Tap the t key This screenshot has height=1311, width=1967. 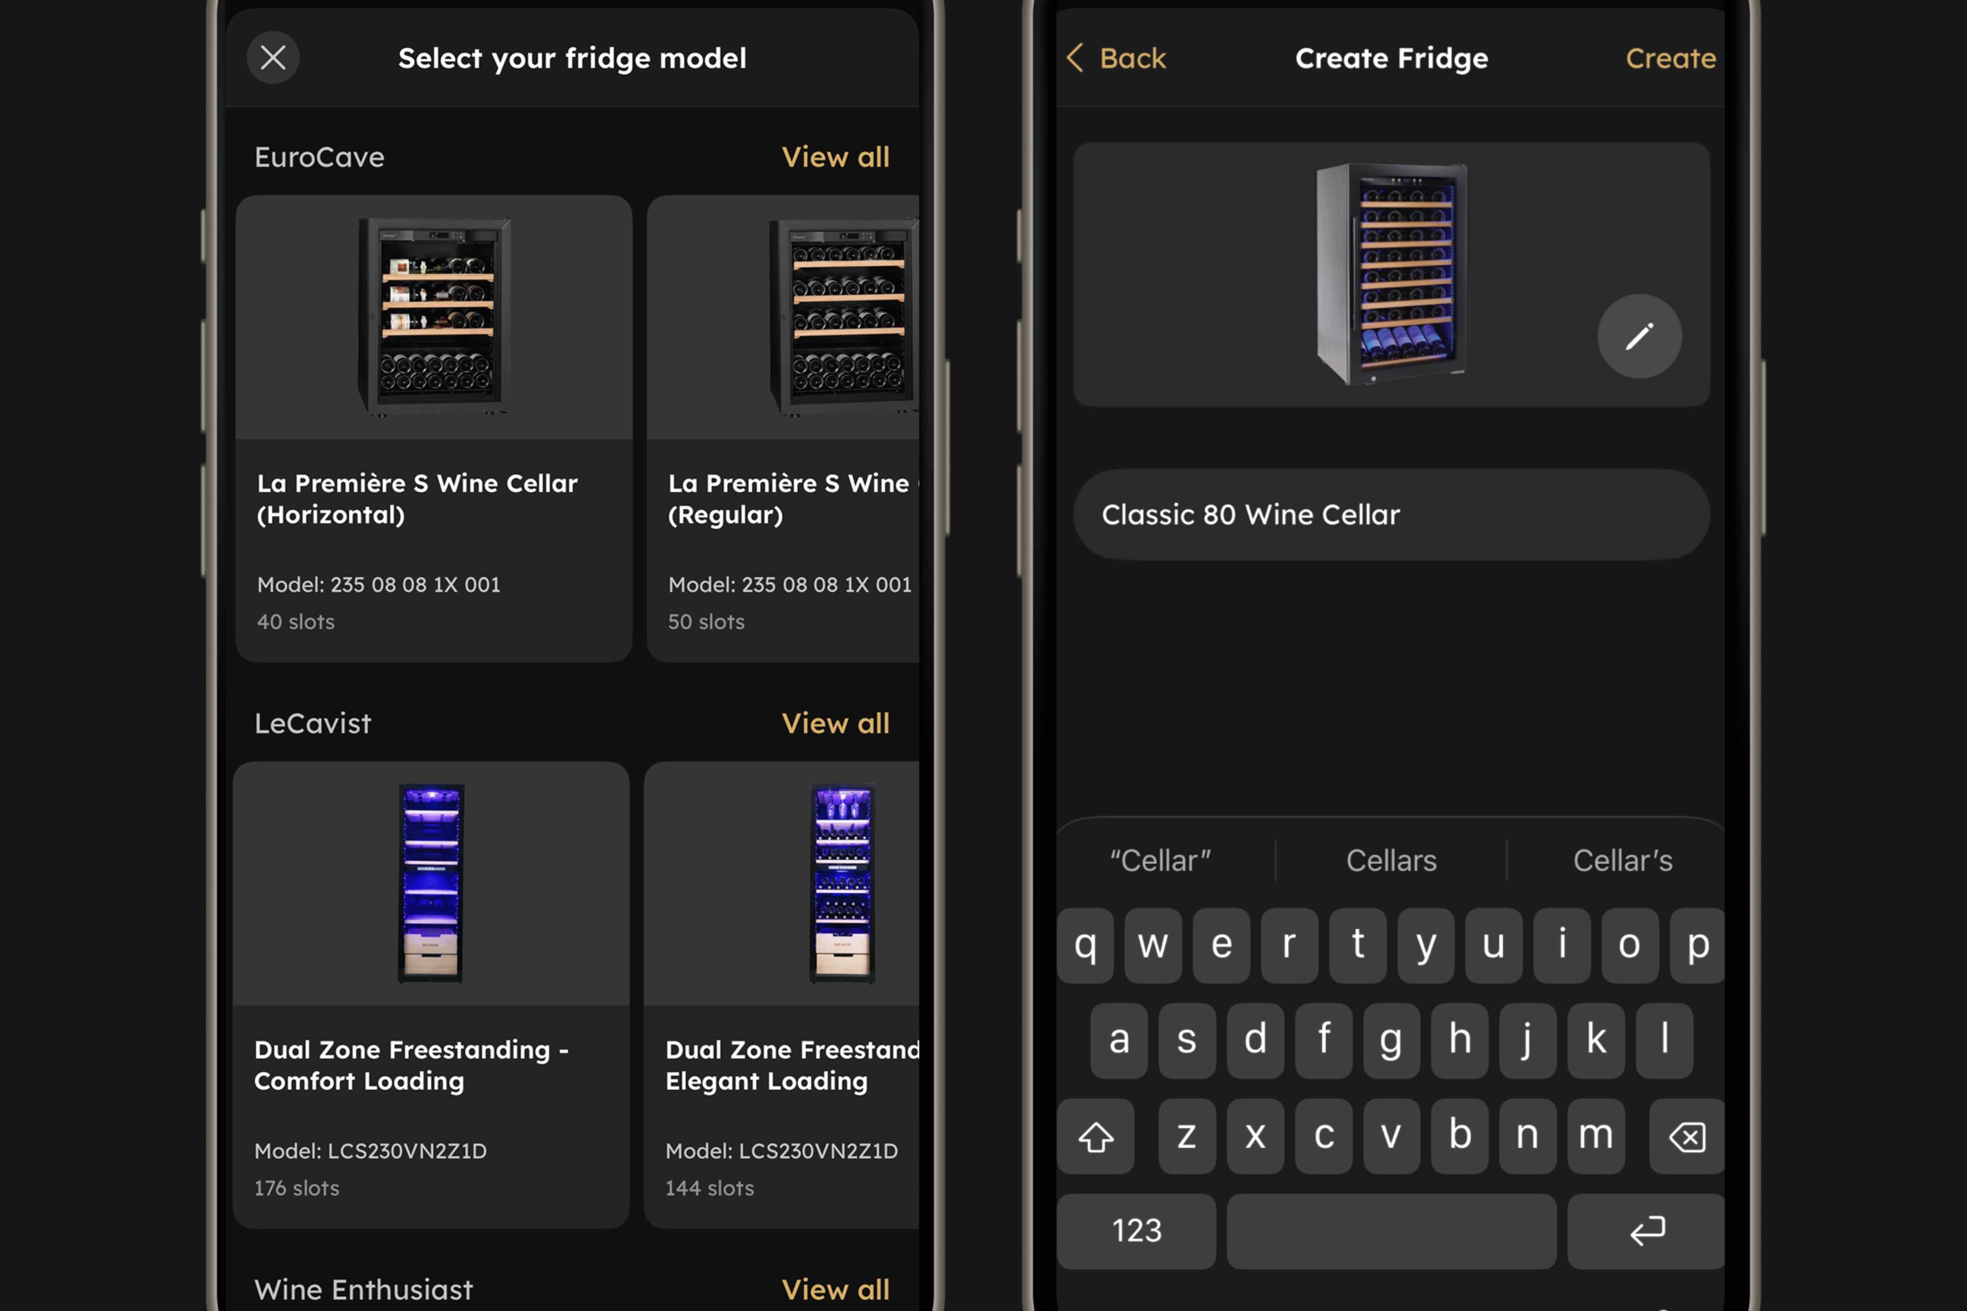point(1358,946)
